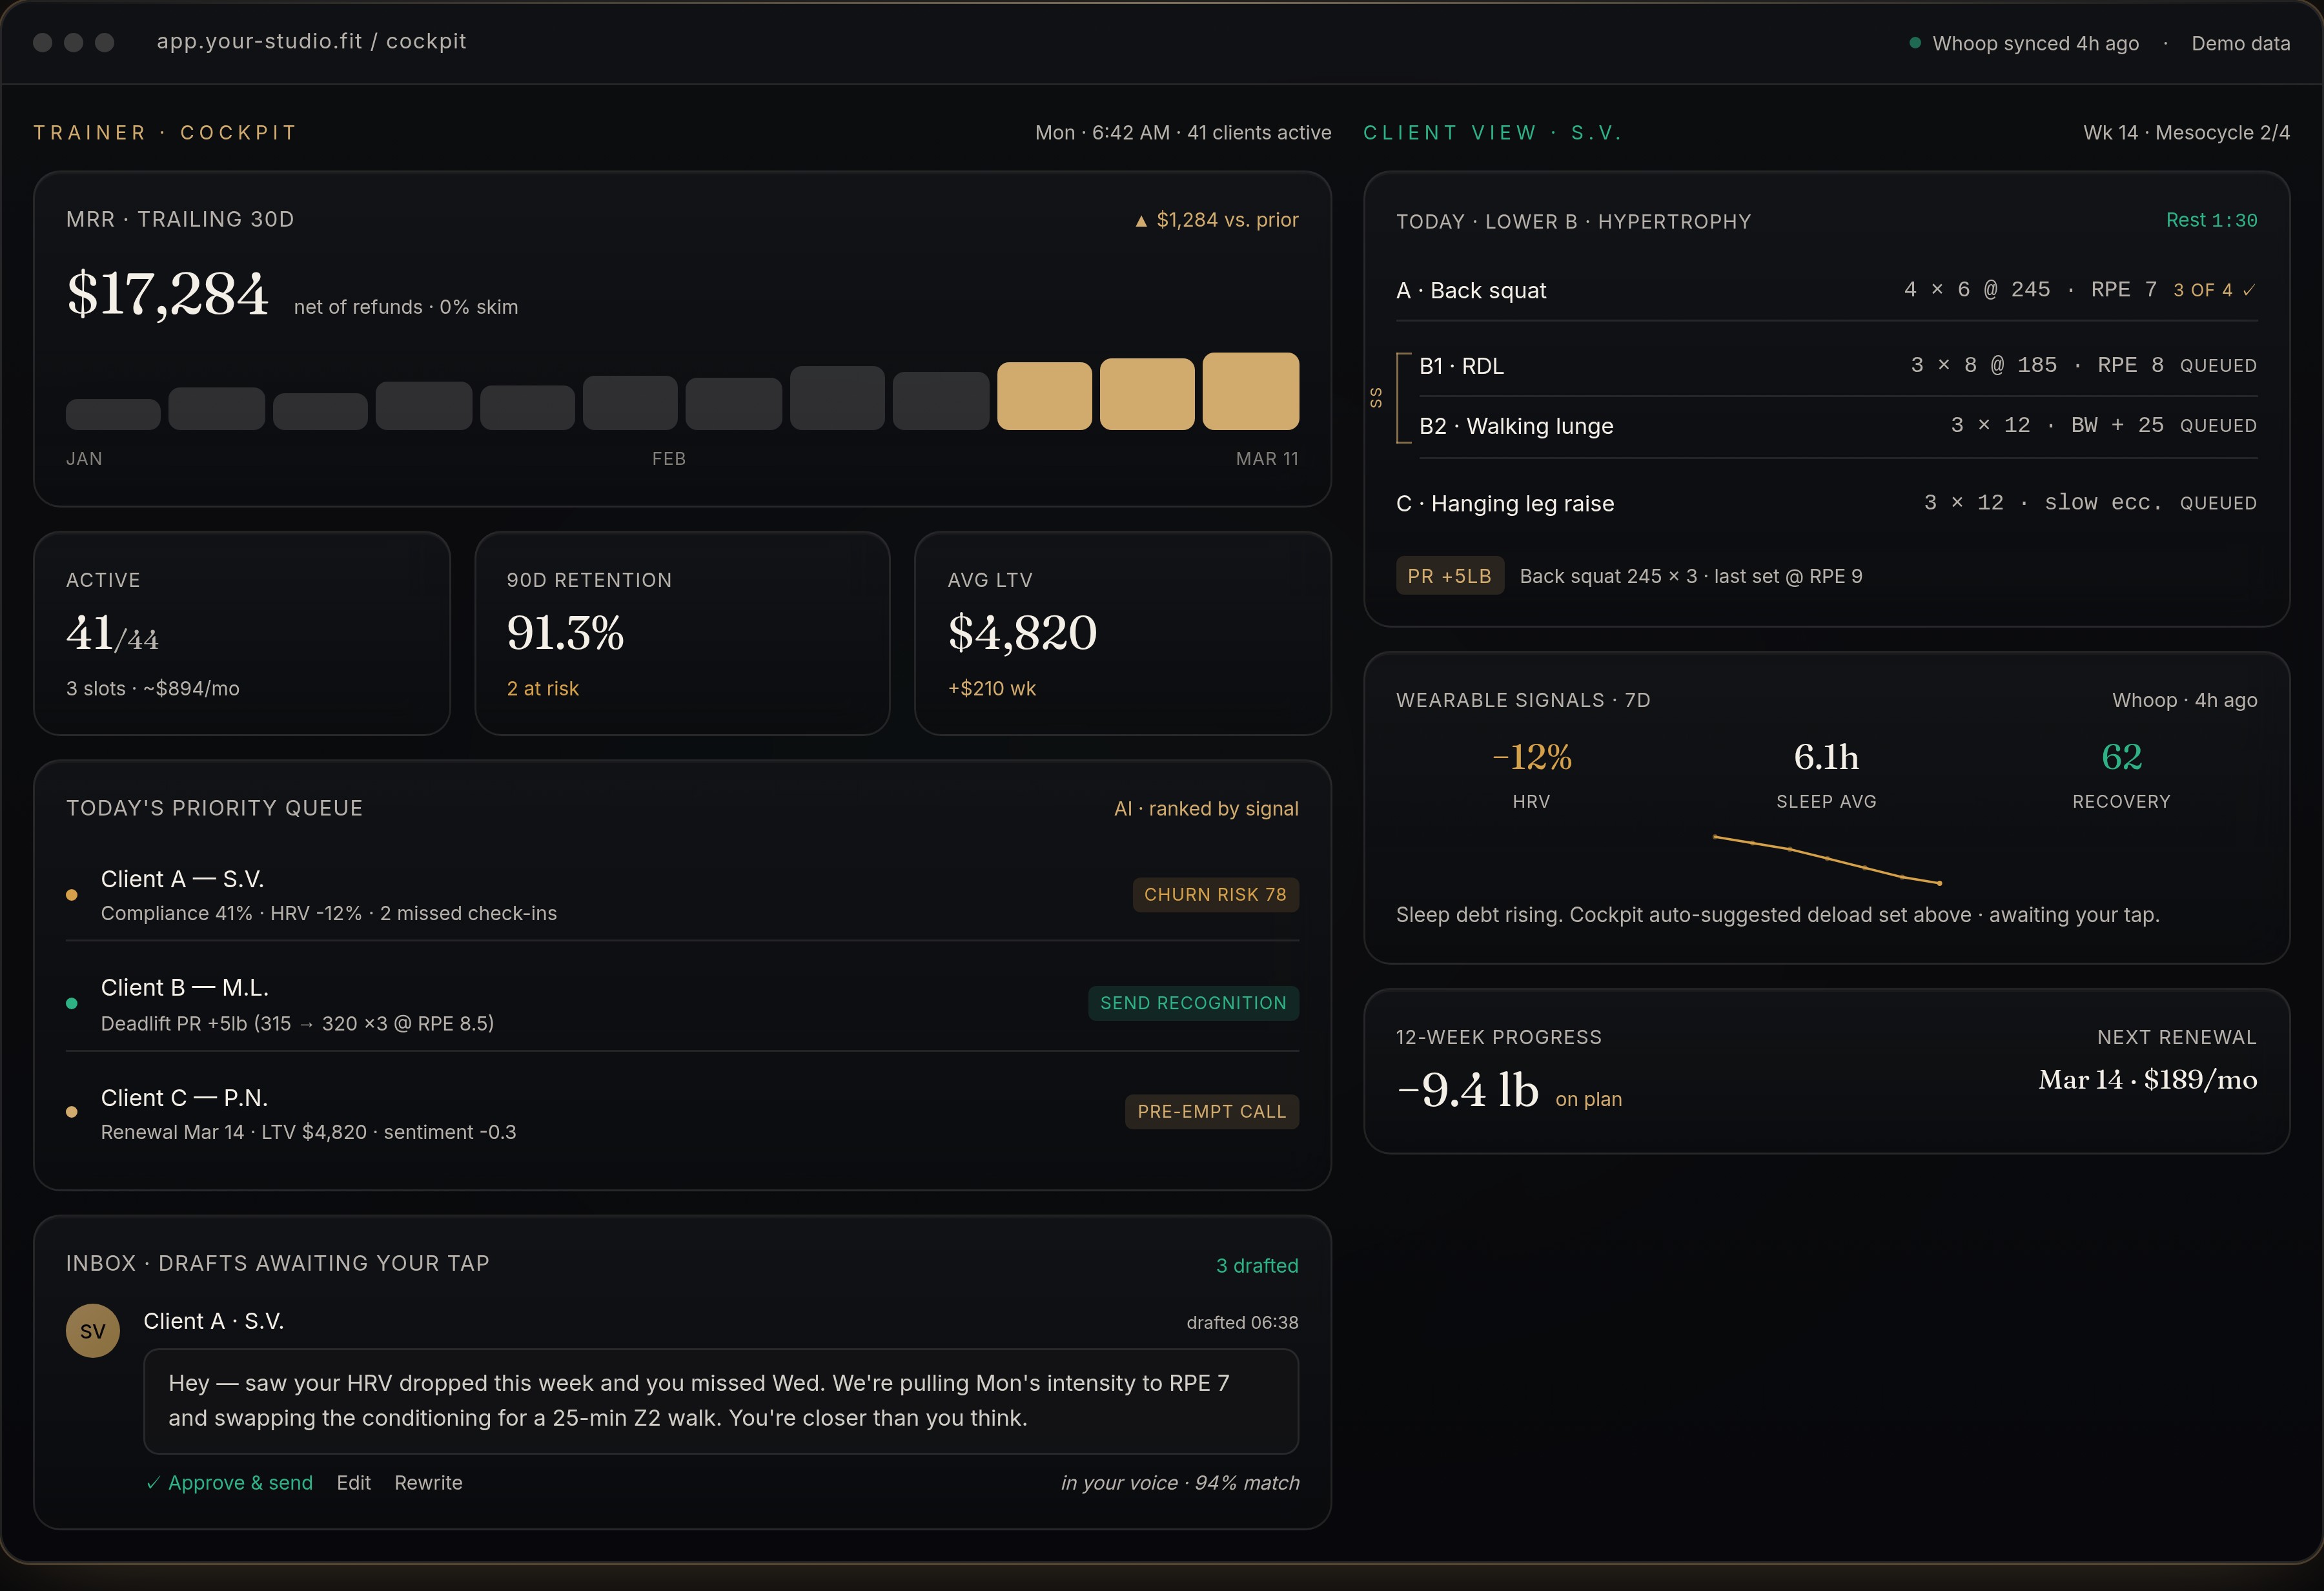Approve & send the drafted message

click(x=229, y=1483)
